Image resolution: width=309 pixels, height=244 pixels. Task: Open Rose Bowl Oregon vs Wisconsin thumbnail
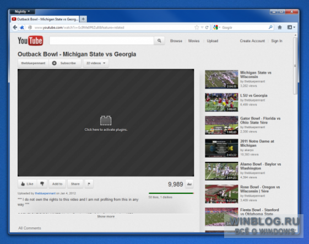click(221, 194)
